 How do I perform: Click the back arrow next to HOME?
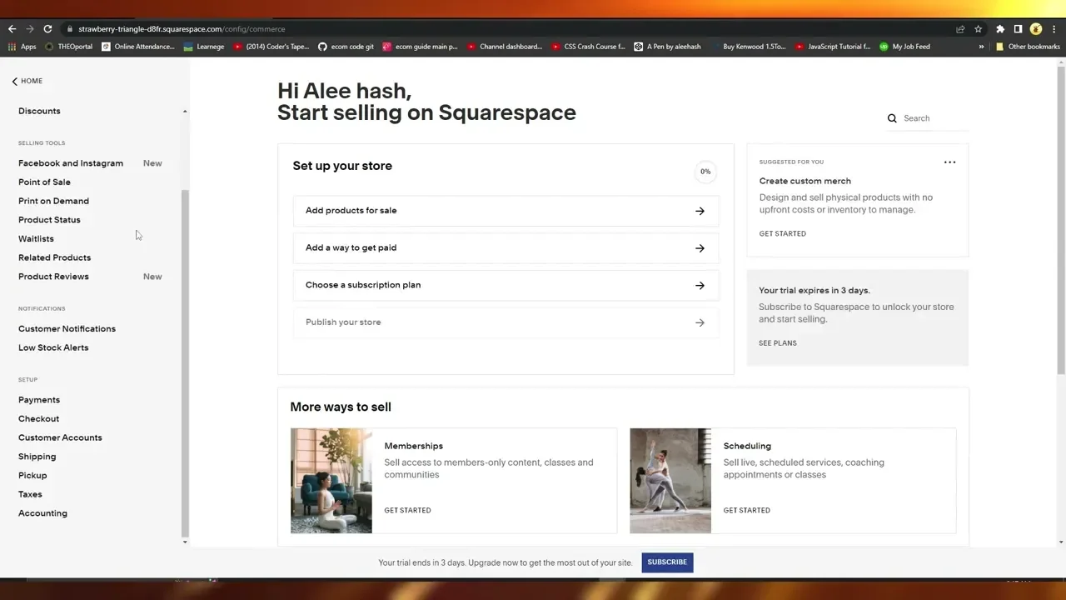coord(14,81)
